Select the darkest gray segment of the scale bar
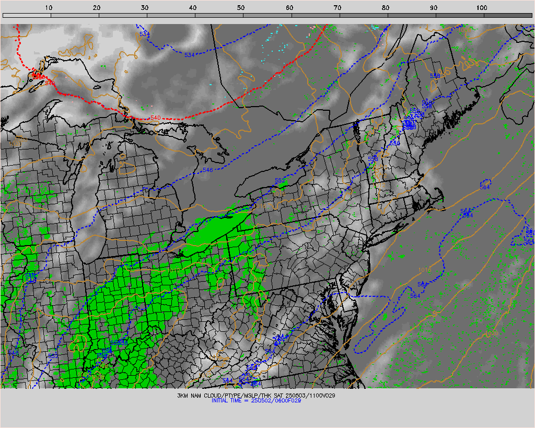Image resolution: width=535 pixels, height=428 pixels. (x=508, y=15)
